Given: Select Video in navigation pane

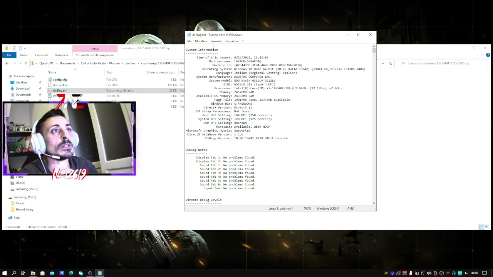Looking at the screenshot, I should (x=19, y=177).
